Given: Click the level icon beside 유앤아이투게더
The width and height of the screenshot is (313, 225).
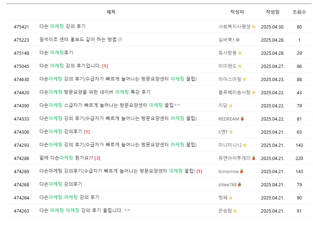Looking at the screenshot, I should click(x=254, y=158).
